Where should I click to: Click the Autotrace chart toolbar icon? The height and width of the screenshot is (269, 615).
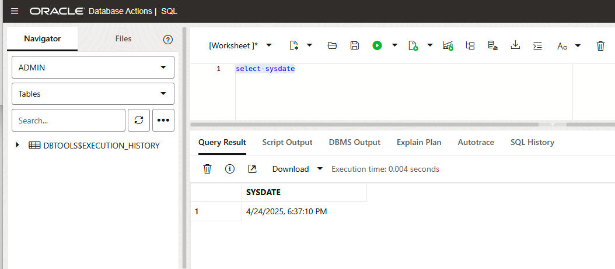(x=448, y=45)
